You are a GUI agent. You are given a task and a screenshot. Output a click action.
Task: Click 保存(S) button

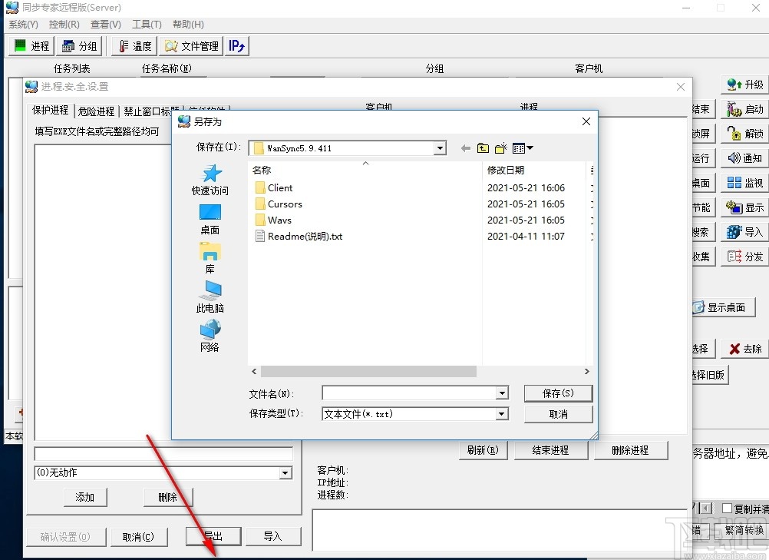tap(558, 393)
